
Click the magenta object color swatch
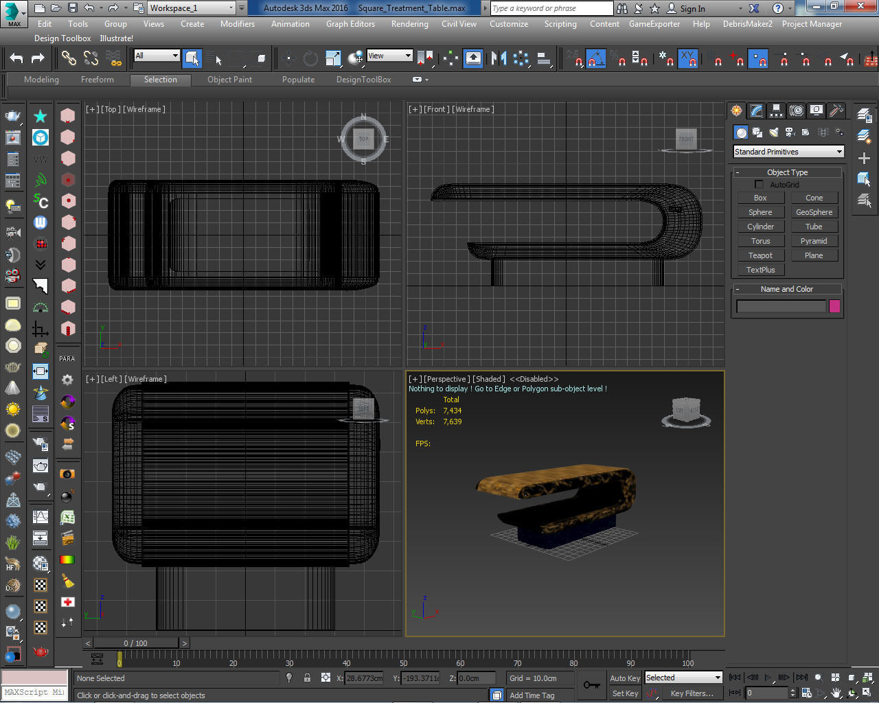(x=834, y=306)
